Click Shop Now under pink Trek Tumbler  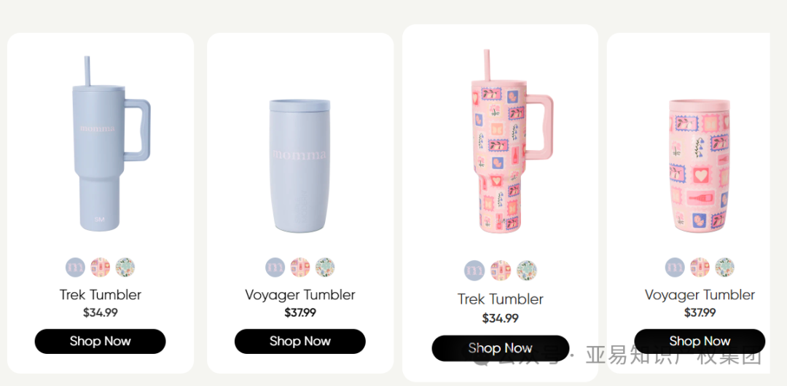click(x=501, y=348)
